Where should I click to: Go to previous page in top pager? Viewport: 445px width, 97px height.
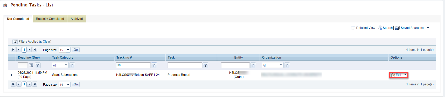pyautogui.click(x=19, y=50)
